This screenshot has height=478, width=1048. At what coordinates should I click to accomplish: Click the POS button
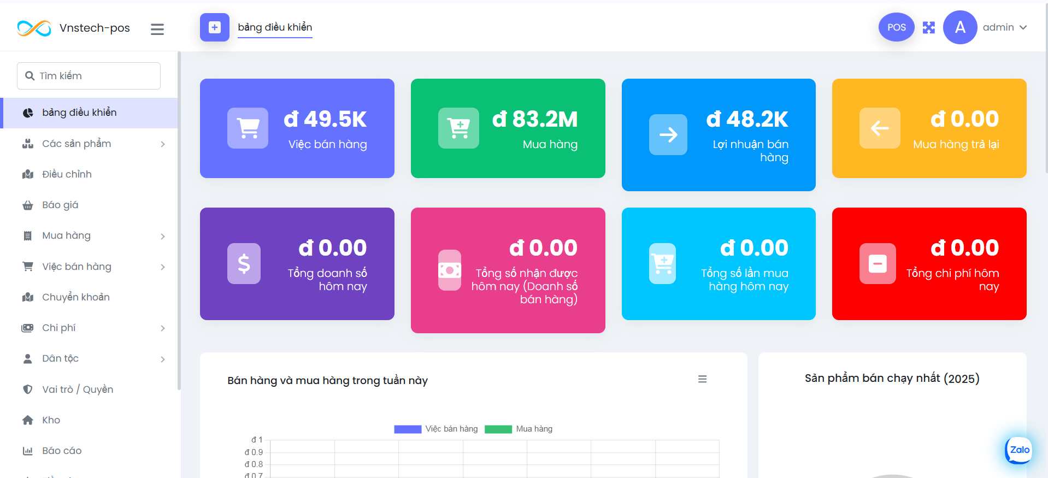[896, 27]
